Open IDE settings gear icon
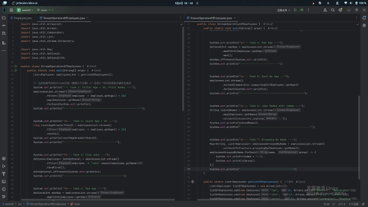 [340, 10]
